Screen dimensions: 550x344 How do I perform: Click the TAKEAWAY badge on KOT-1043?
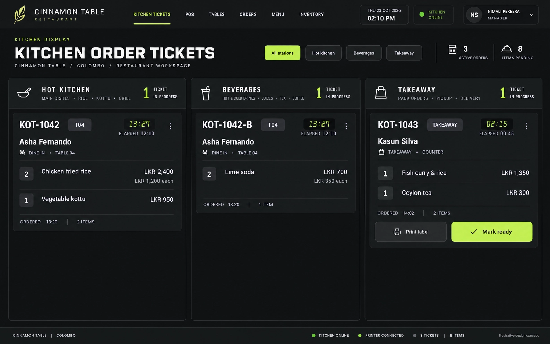pos(445,125)
